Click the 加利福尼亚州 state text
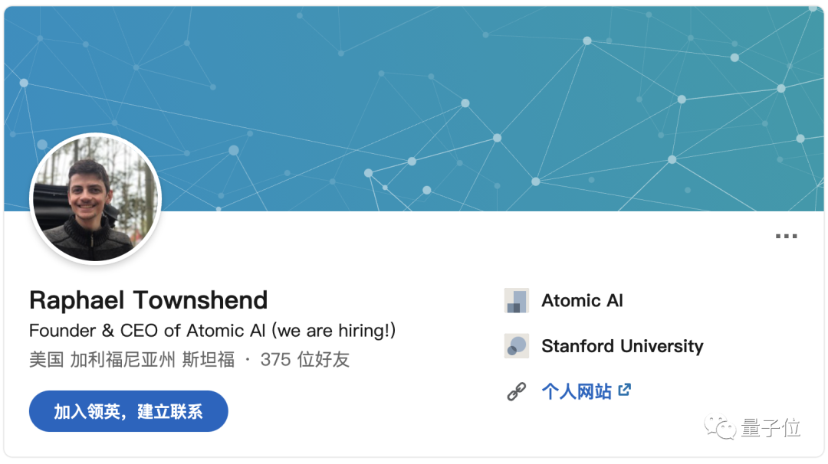 (x=122, y=359)
